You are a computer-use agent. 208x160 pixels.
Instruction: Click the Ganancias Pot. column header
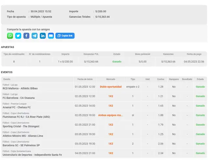(91, 54)
